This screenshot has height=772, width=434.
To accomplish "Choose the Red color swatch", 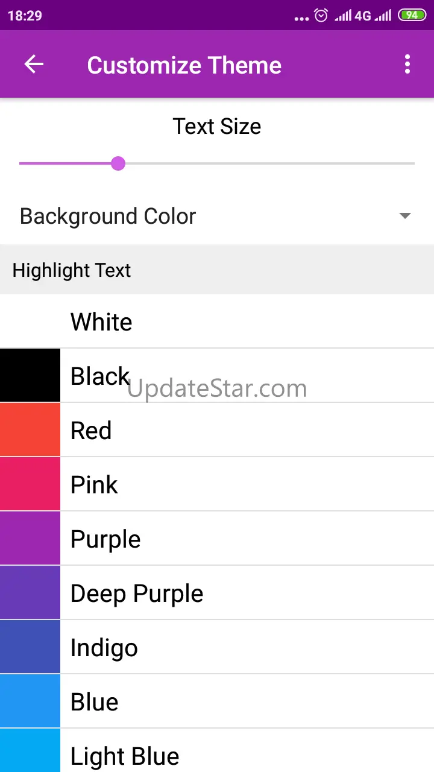I will (30, 429).
